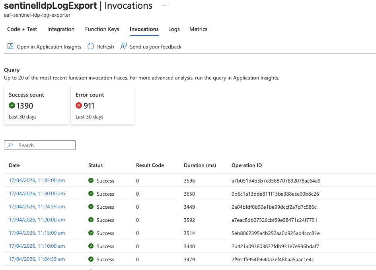Click the green checkmark icon in Success count
Viewport: 376px width, 270px height.
pyautogui.click(x=12, y=106)
